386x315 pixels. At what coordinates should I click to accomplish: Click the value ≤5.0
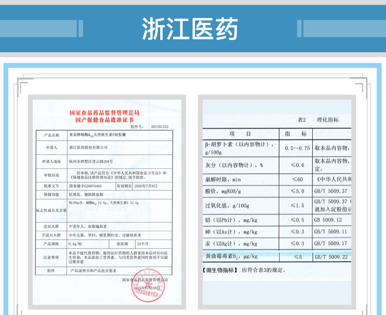pyautogui.click(x=298, y=191)
